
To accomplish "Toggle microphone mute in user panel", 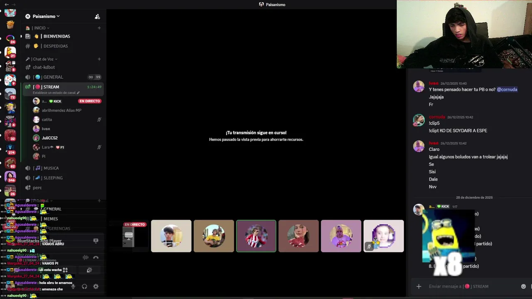I will 73,286.
